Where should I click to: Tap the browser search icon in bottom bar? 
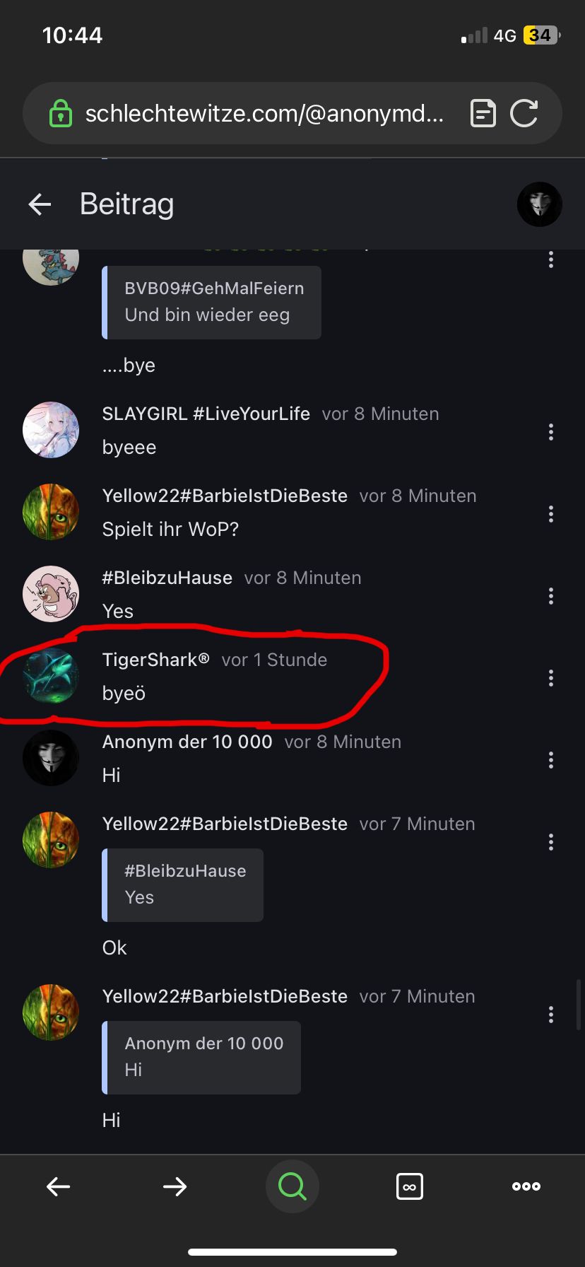pyautogui.click(x=292, y=1186)
